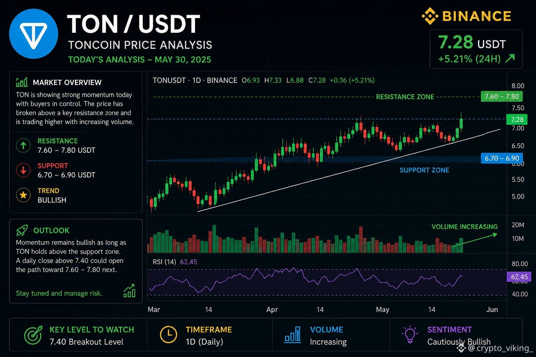The height and width of the screenshot is (357, 536).
Task: Click the blue Volume bars icon
Action: coord(292,334)
